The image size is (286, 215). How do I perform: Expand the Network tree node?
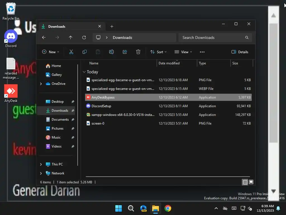click(x=41, y=173)
